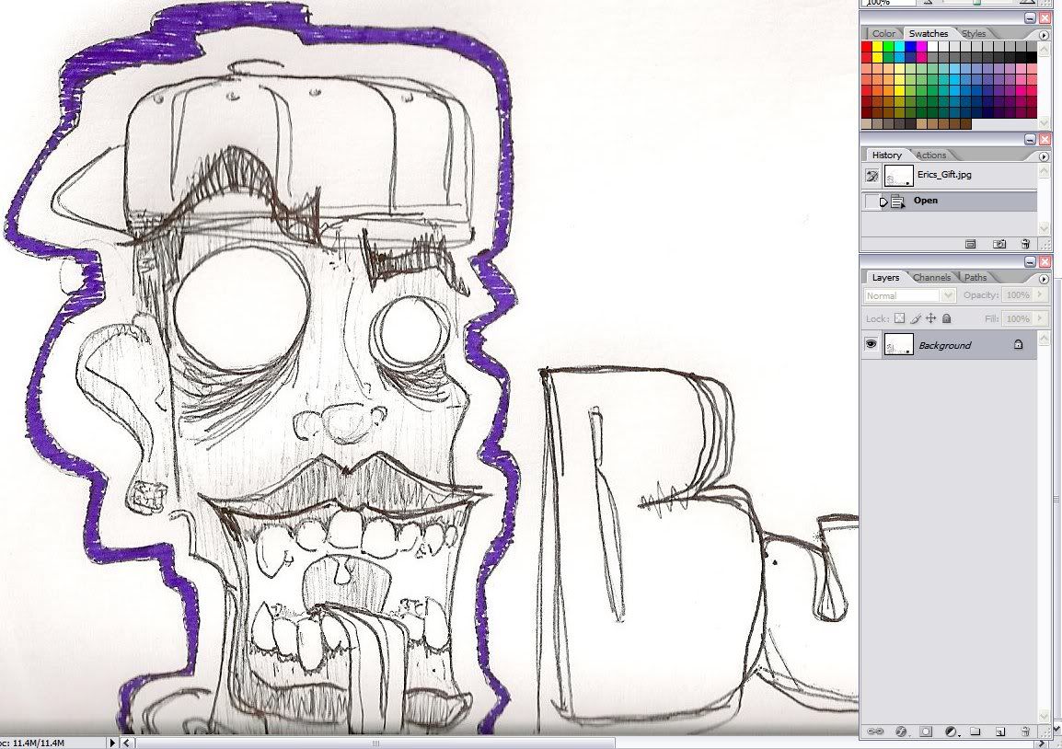
Task: Pick the magenta swatch in top row
Action: (922, 47)
